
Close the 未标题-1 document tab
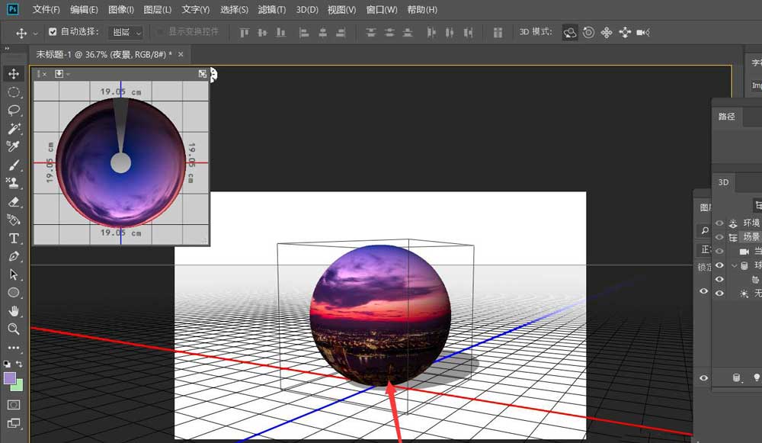[181, 54]
